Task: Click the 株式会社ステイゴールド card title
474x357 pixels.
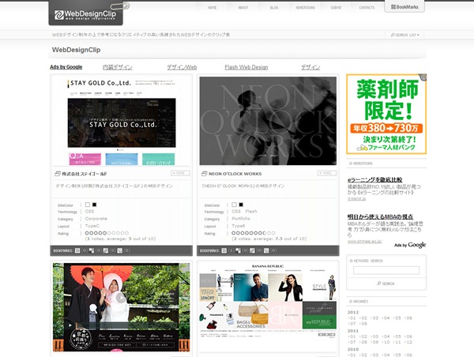Action: (x=85, y=174)
